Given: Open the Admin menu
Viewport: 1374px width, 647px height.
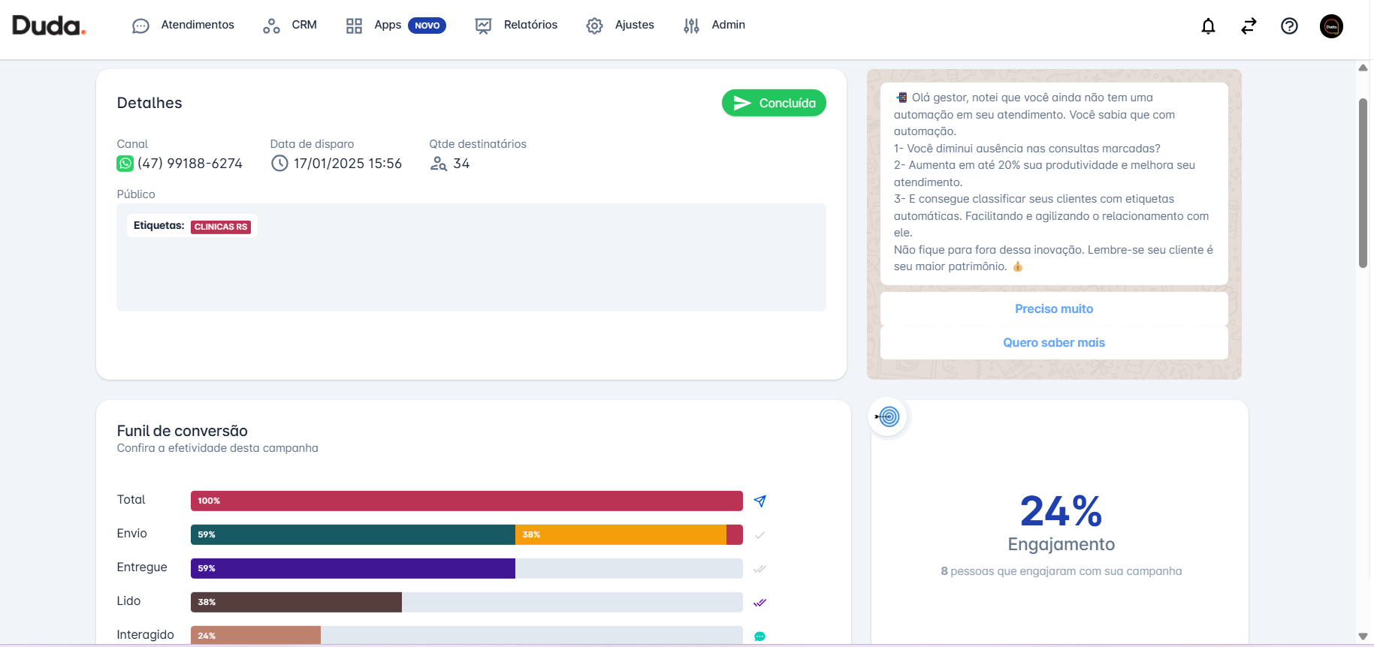Looking at the screenshot, I should tap(714, 26).
